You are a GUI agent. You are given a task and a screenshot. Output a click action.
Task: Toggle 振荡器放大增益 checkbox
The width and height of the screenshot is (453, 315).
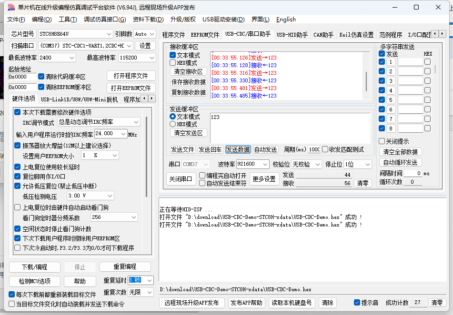pyautogui.click(x=18, y=146)
